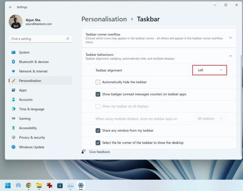This screenshot has width=243, height=191.
Task: Expand Taskbar corner overflow section
Action: click(x=230, y=38)
